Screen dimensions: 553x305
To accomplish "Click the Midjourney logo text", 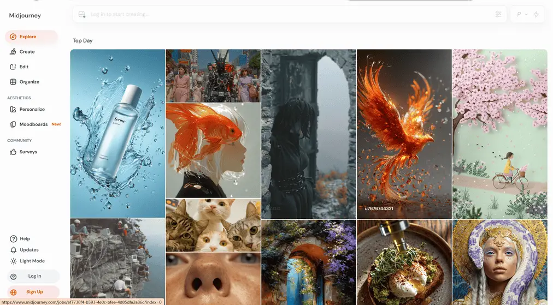I will click(25, 16).
